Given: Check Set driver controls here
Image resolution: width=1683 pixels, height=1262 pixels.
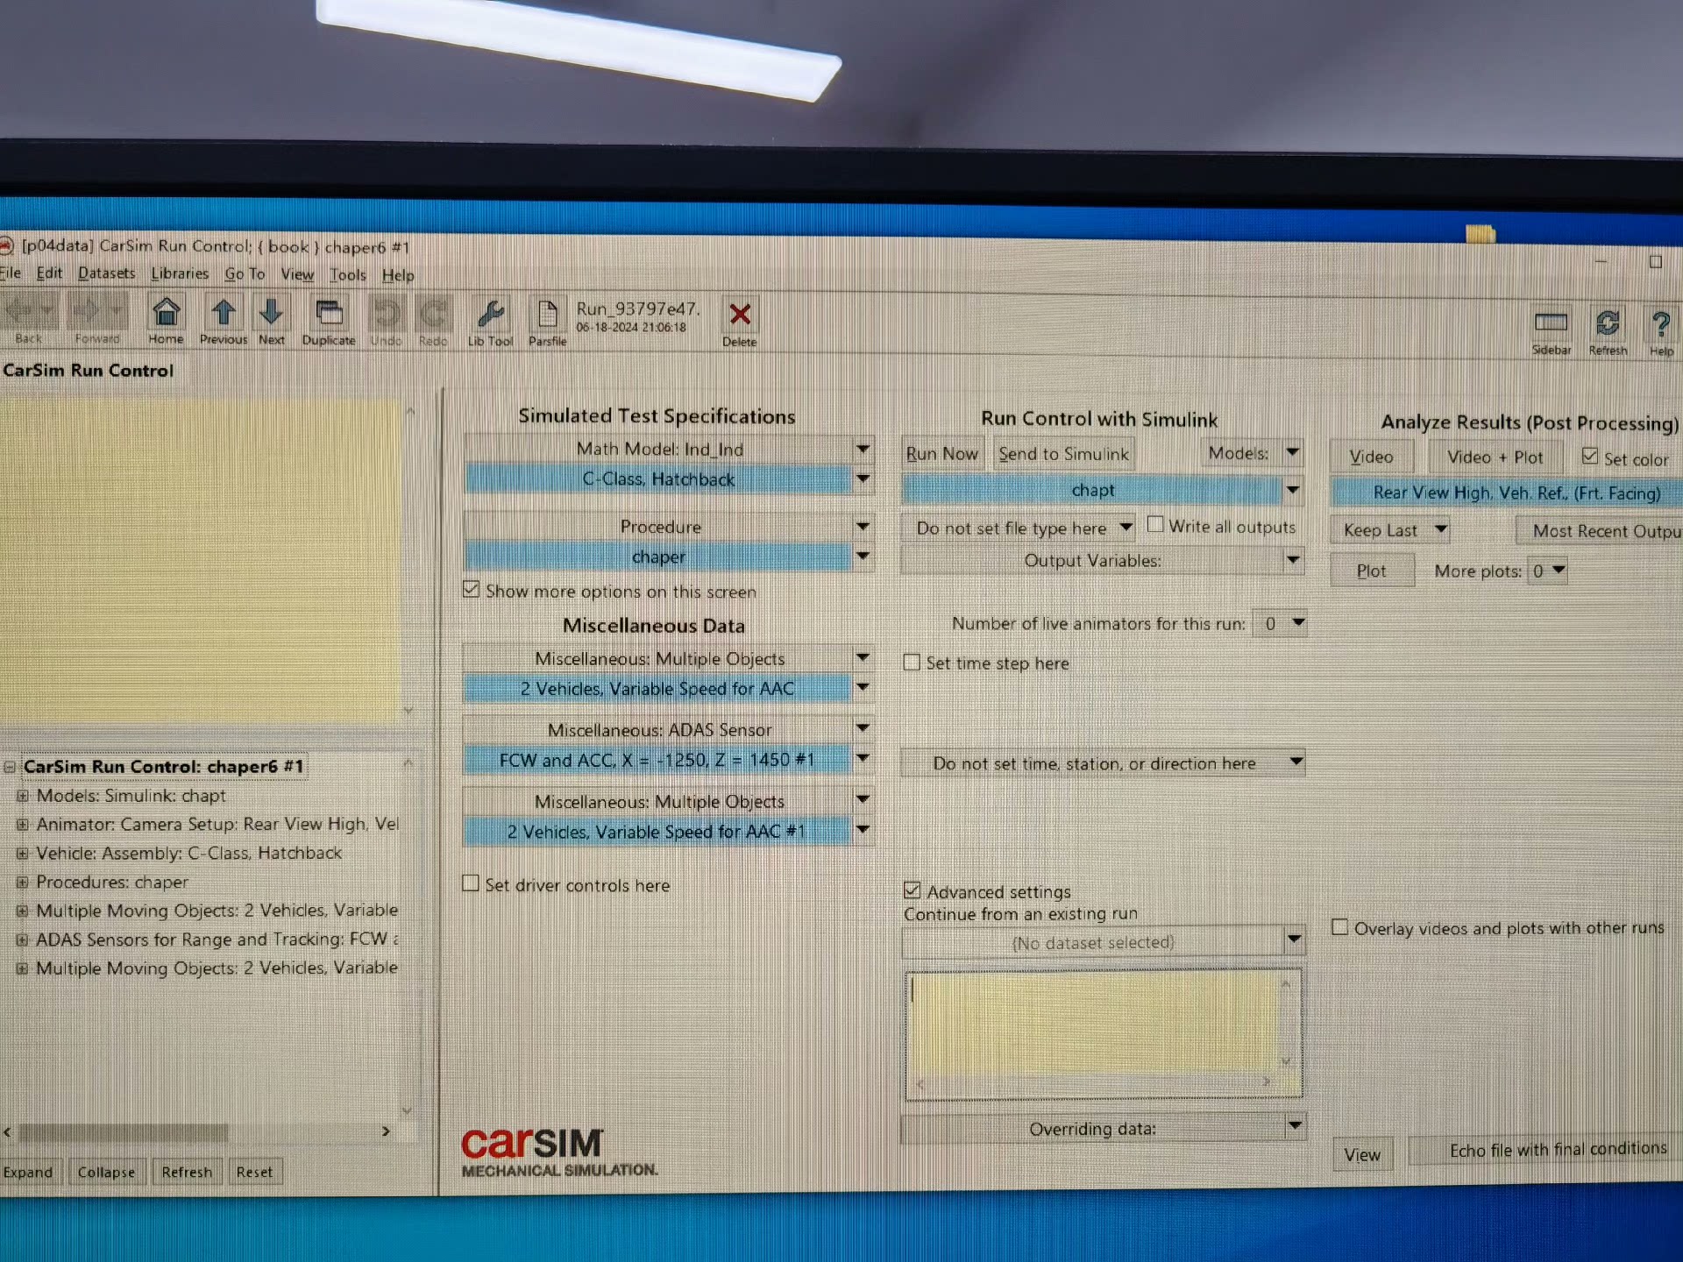Looking at the screenshot, I should (472, 883).
